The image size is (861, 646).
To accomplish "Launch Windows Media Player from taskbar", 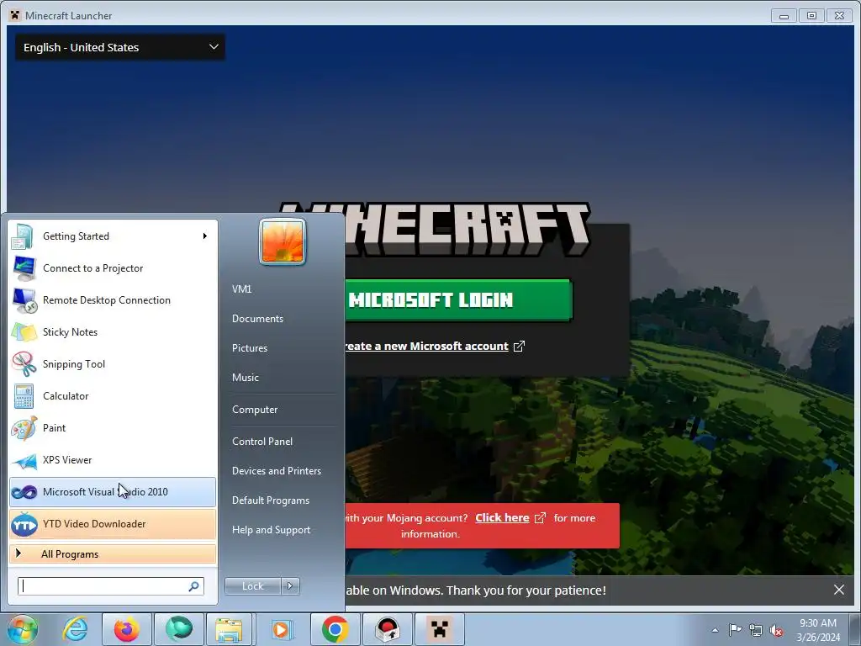I will (x=283, y=629).
